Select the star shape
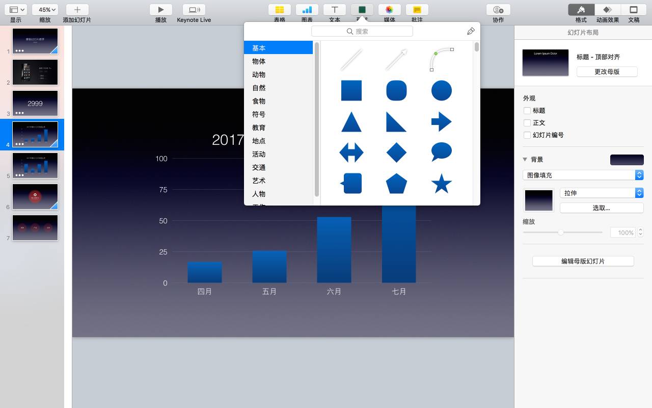Viewport: 652px width, 408px height. click(x=441, y=184)
